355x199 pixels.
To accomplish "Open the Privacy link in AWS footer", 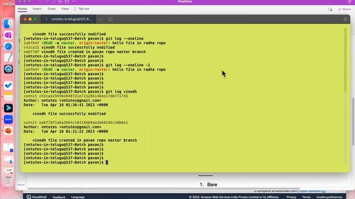I will tap(291, 197).
